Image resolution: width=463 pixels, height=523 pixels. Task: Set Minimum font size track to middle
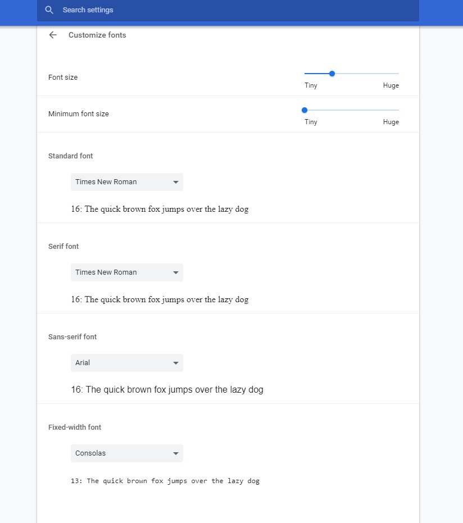(352, 110)
